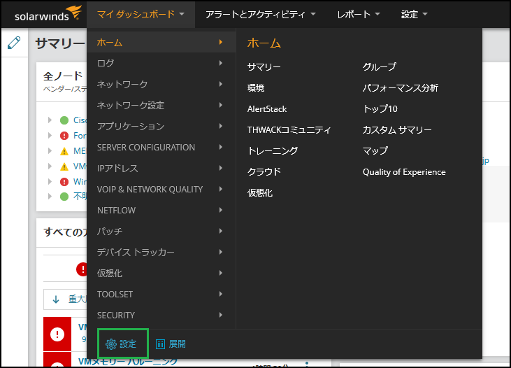This screenshot has height=368, width=511.
Task: Click the red critical icon beside For node
Action: pos(64,136)
